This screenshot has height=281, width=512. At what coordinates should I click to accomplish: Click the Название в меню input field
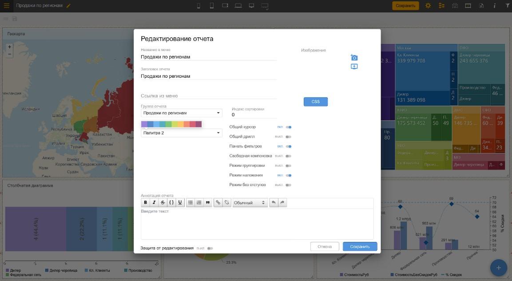pyautogui.click(x=209, y=57)
